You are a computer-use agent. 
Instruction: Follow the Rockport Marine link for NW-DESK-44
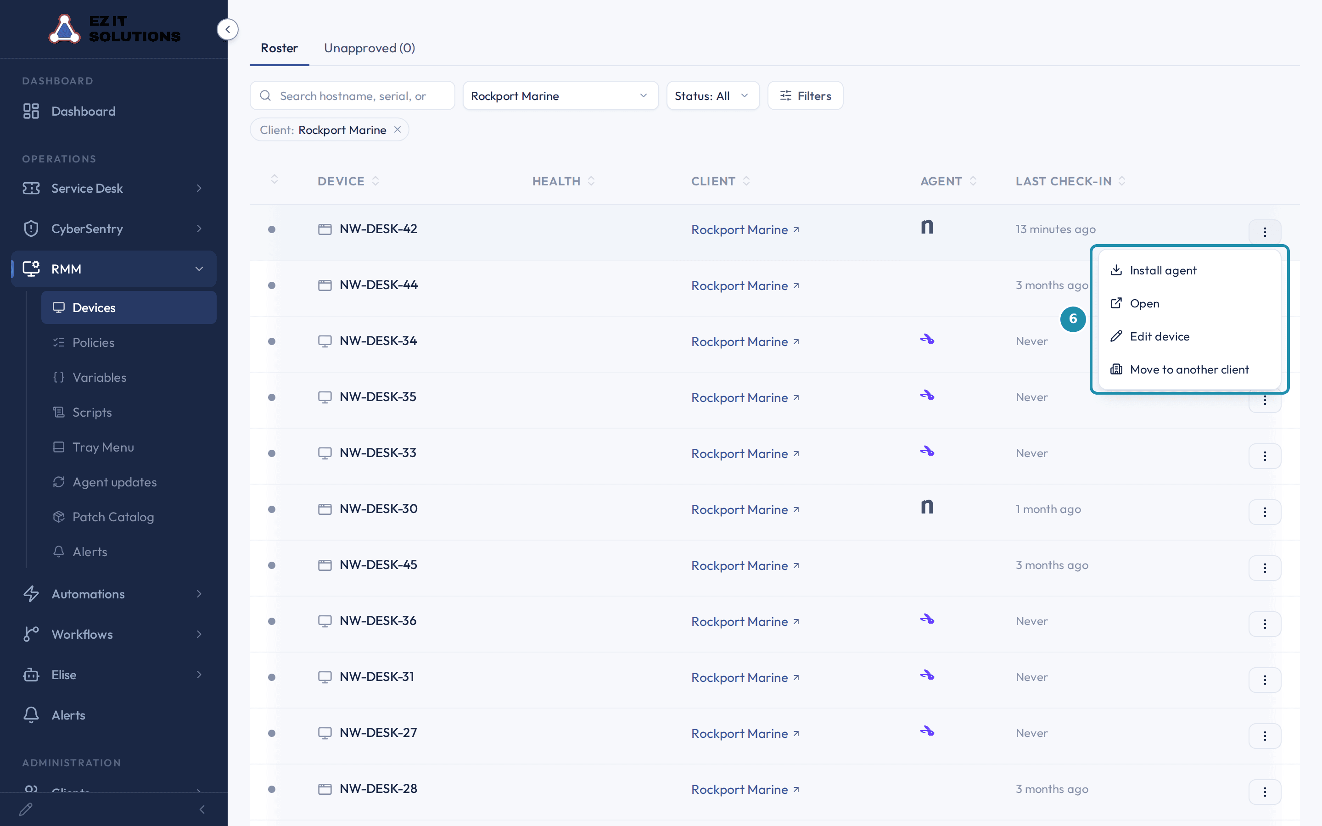(745, 286)
